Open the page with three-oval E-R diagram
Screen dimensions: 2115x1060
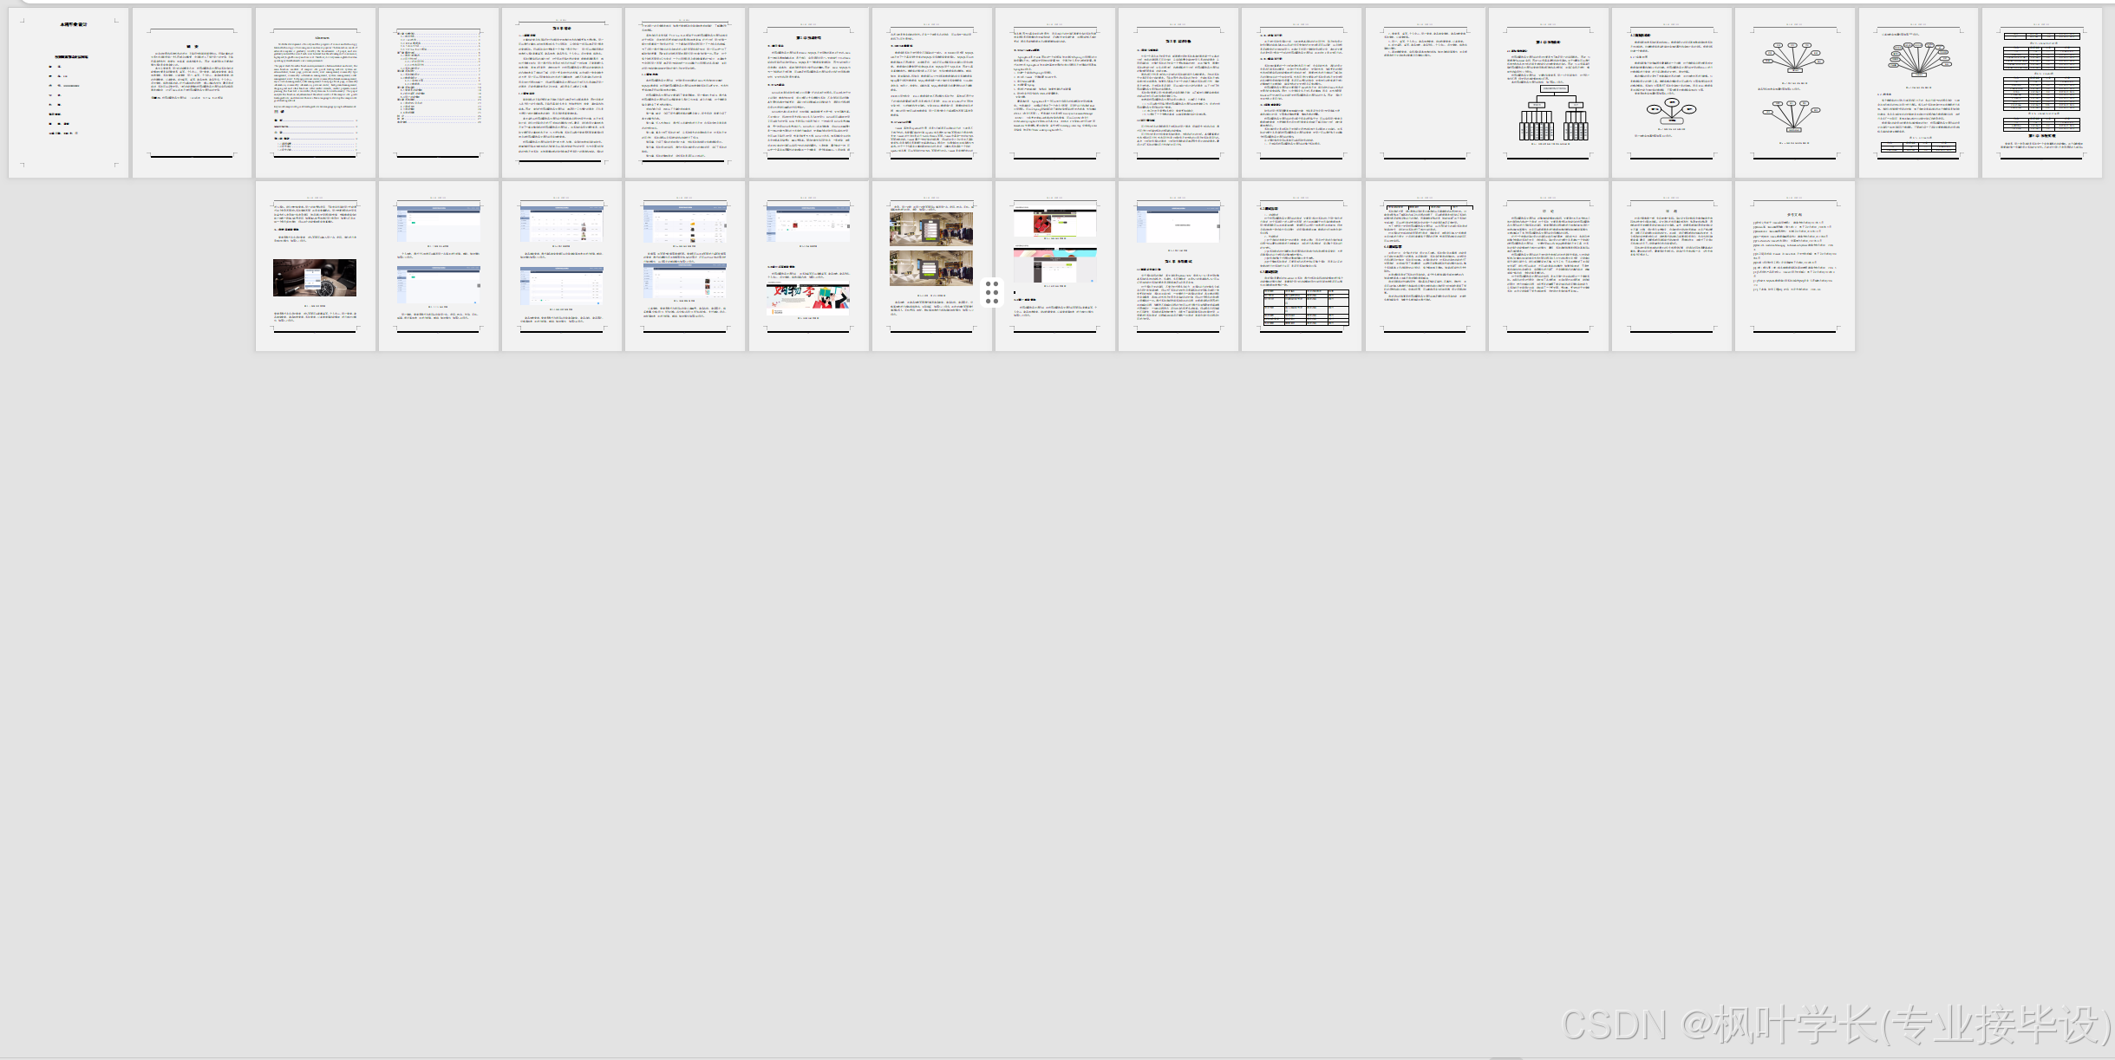click(1672, 93)
